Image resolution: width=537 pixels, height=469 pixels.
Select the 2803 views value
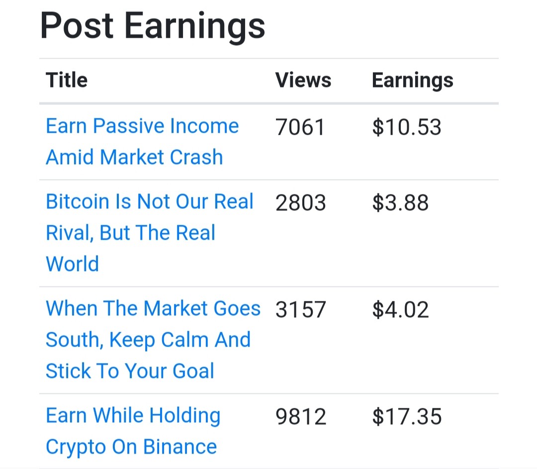tap(300, 202)
